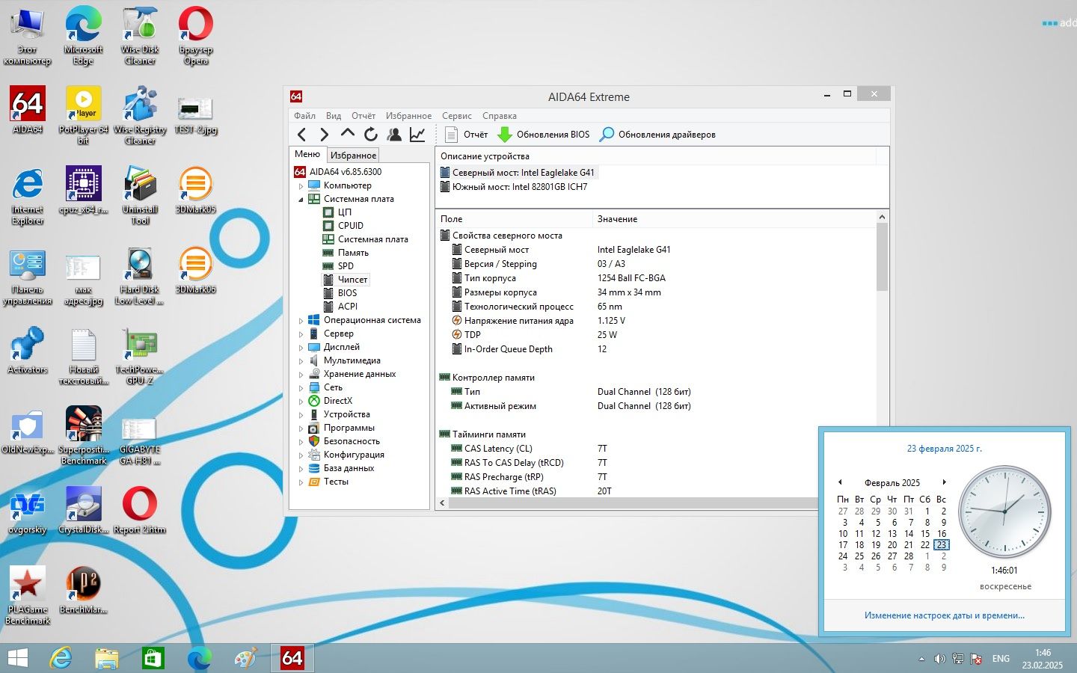The width and height of the screenshot is (1077, 673).
Task: Click the horizontal scrollbar left arrow
Action: (x=442, y=503)
